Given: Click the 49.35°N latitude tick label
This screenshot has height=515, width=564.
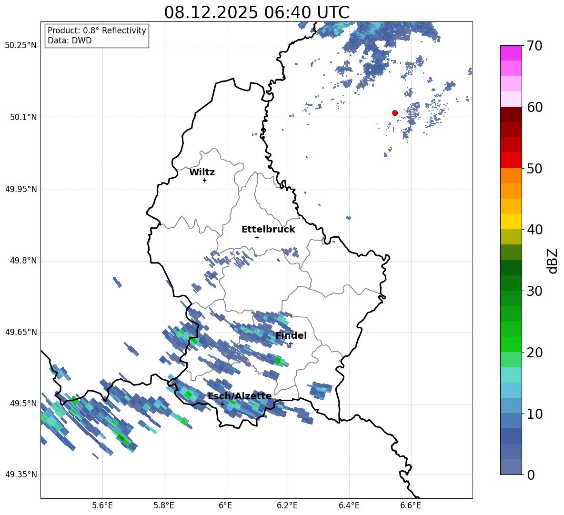Looking at the screenshot, I should pyautogui.click(x=21, y=475).
